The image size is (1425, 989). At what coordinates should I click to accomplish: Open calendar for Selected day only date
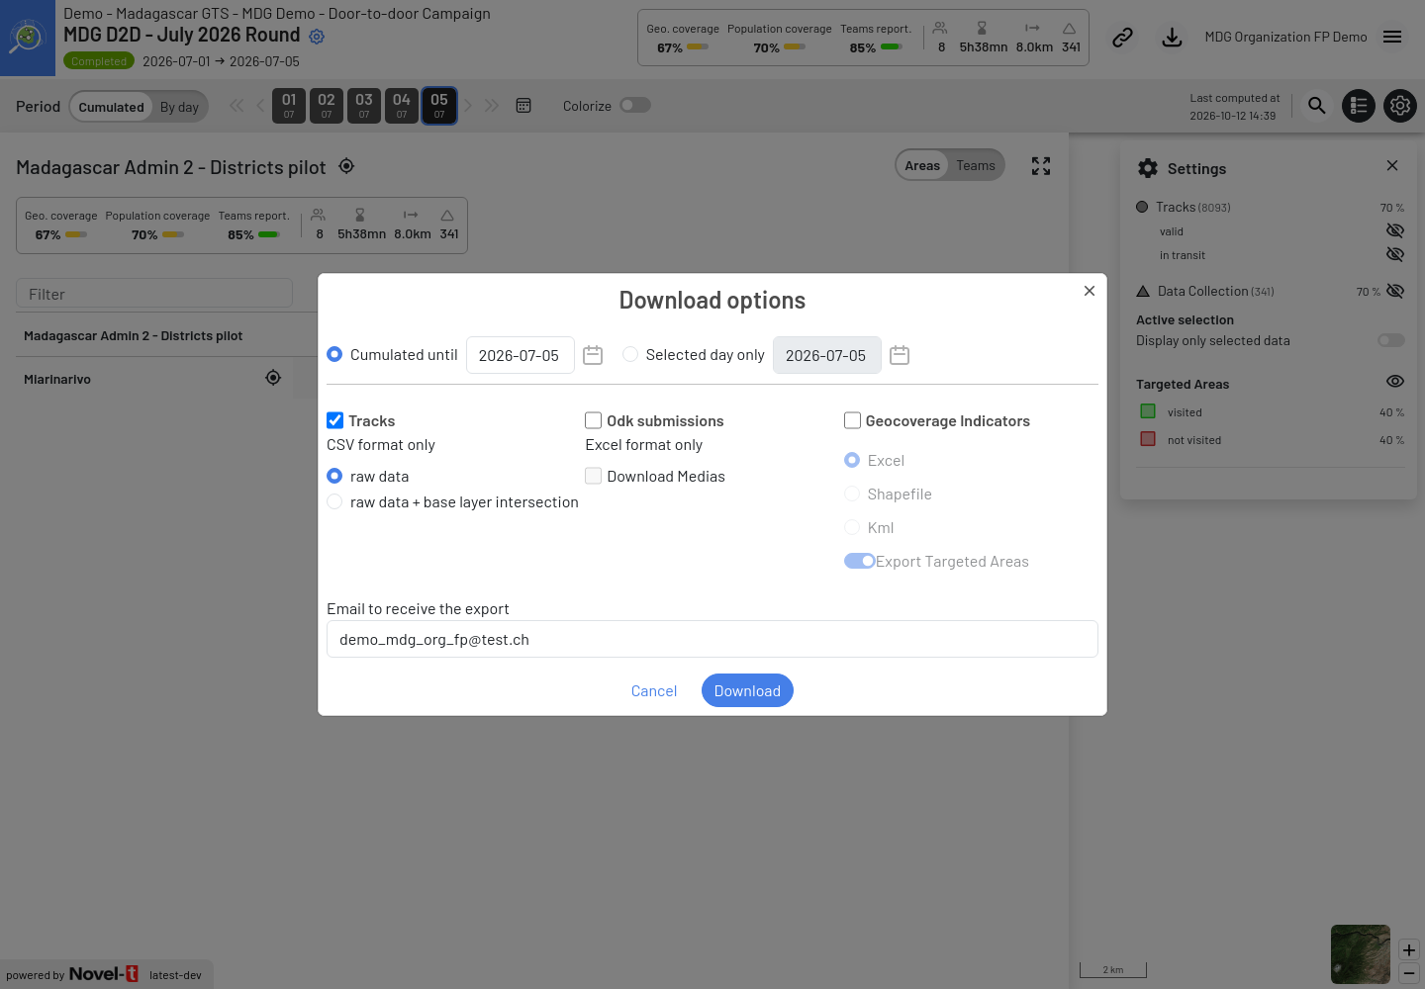point(900,355)
